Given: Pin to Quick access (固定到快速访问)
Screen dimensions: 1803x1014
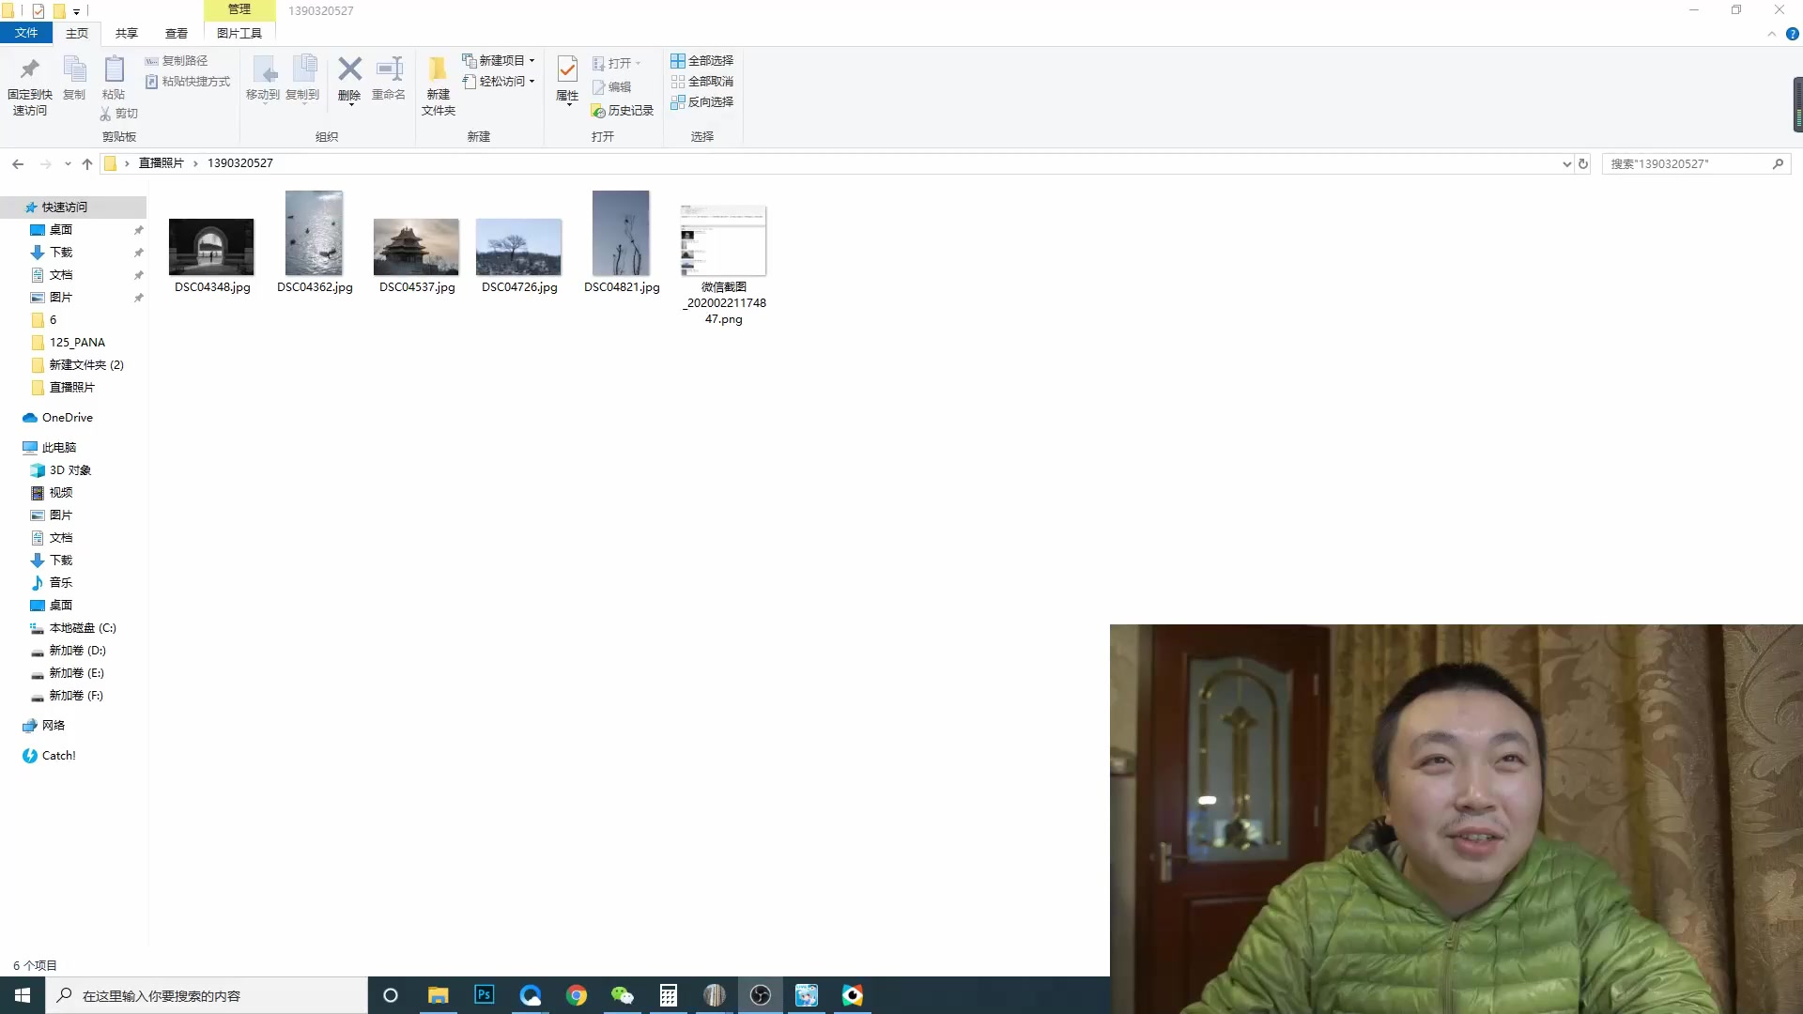Looking at the screenshot, I should coord(29,85).
